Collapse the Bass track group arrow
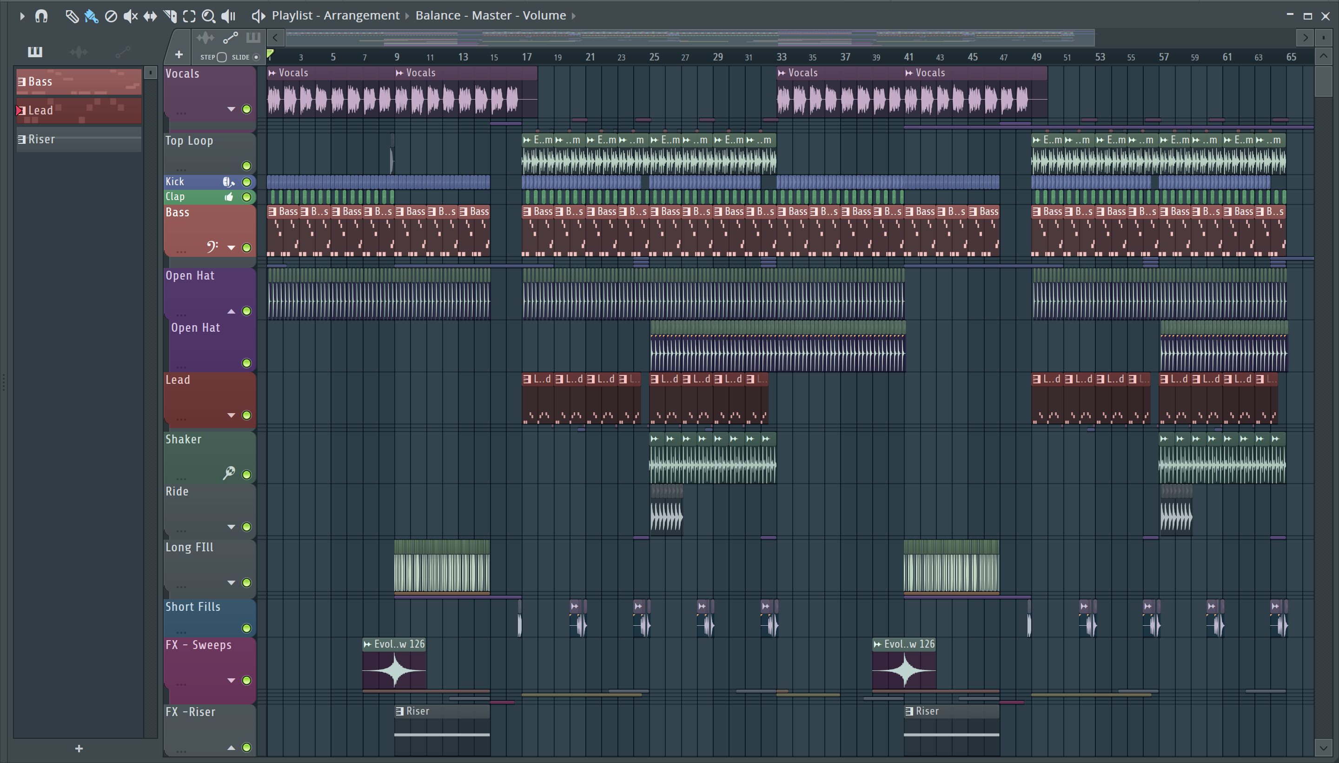 click(231, 248)
